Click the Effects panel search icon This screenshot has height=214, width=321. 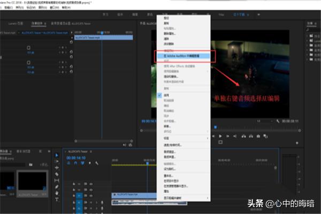tap(308, 30)
